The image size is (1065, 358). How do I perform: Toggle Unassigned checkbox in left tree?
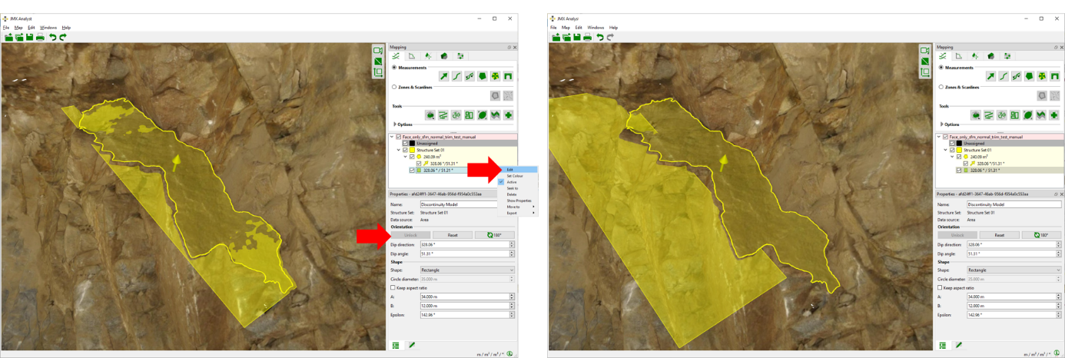(x=405, y=143)
